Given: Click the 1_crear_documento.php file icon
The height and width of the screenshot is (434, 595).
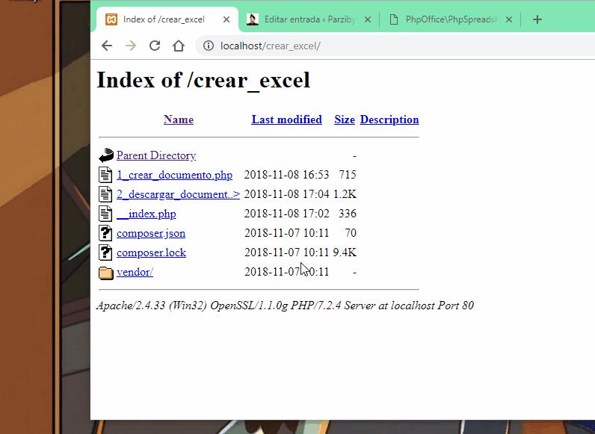Looking at the screenshot, I should tap(105, 175).
